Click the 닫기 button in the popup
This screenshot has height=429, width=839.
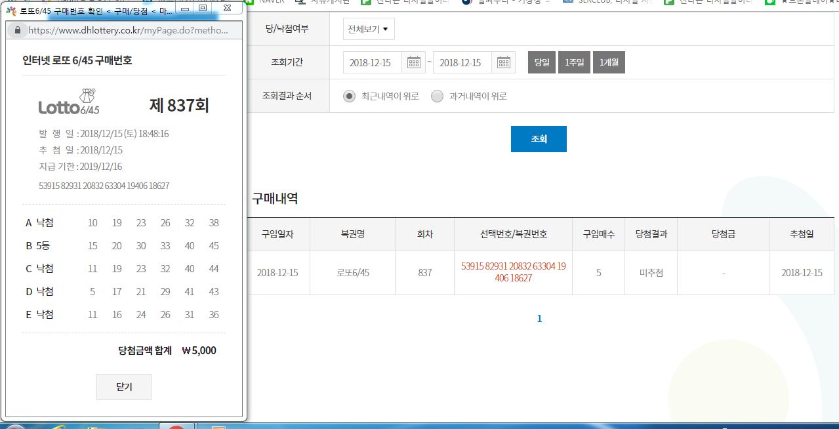tap(124, 387)
